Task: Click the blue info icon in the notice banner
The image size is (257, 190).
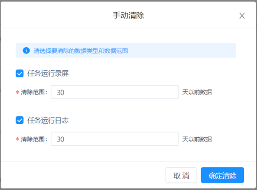Action: coord(26,51)
